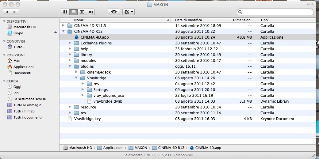319x159 pixels.
Task: Collapse the CINEMA 4D R12 folder
Action: pos(63,31)
